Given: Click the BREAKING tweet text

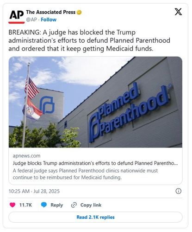Looking at the screenshot, I should click(x=89, y=40).
